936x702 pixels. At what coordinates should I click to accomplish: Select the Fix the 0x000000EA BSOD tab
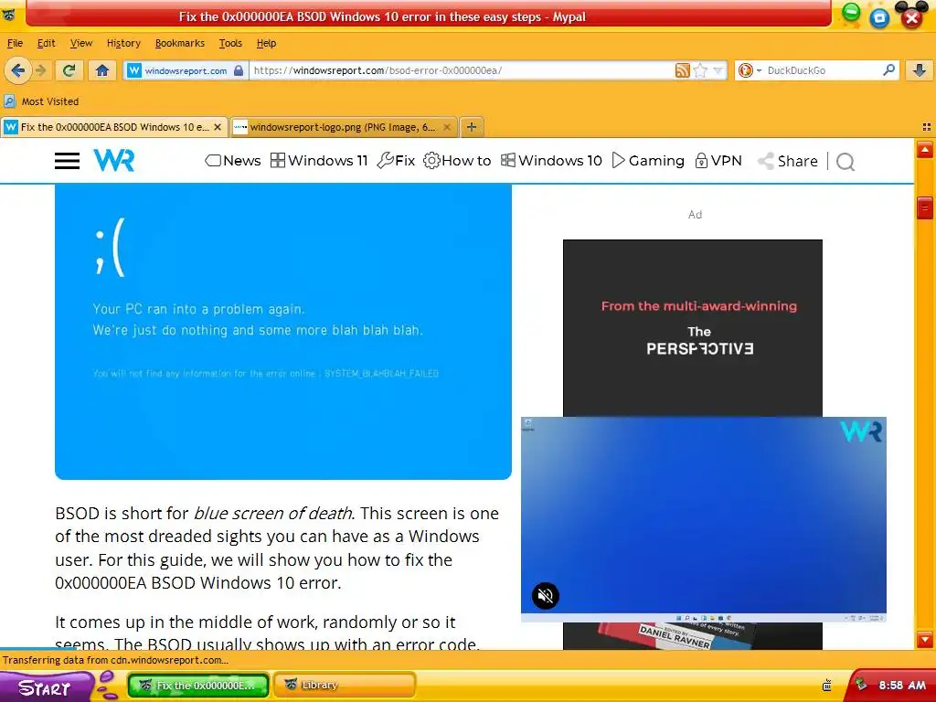114,127
